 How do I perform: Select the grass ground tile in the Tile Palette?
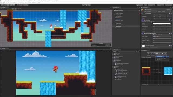pos(146,71)
